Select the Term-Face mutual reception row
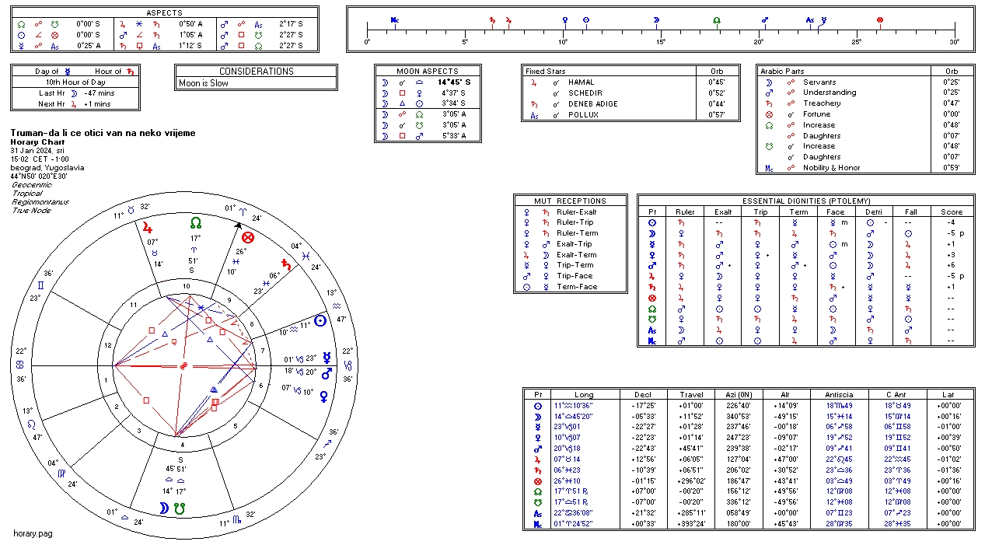 570,288
